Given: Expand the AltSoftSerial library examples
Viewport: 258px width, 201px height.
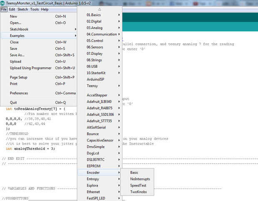Looking at the screenshot, I should coord(99,127).
